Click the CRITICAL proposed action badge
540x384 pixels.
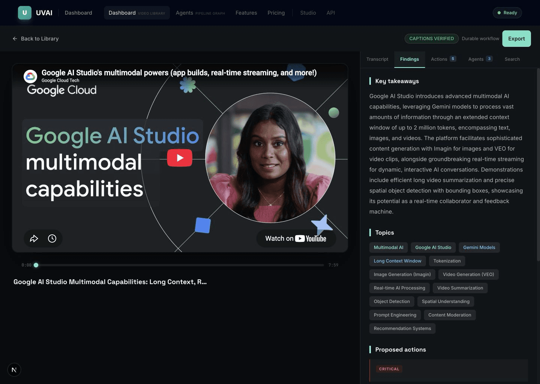389,369
